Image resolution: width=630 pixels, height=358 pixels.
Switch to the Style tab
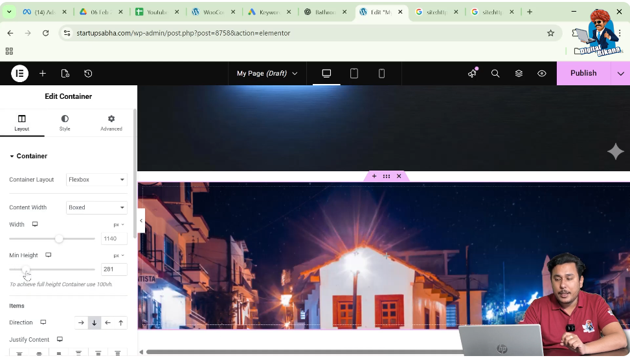coord(65,123)
